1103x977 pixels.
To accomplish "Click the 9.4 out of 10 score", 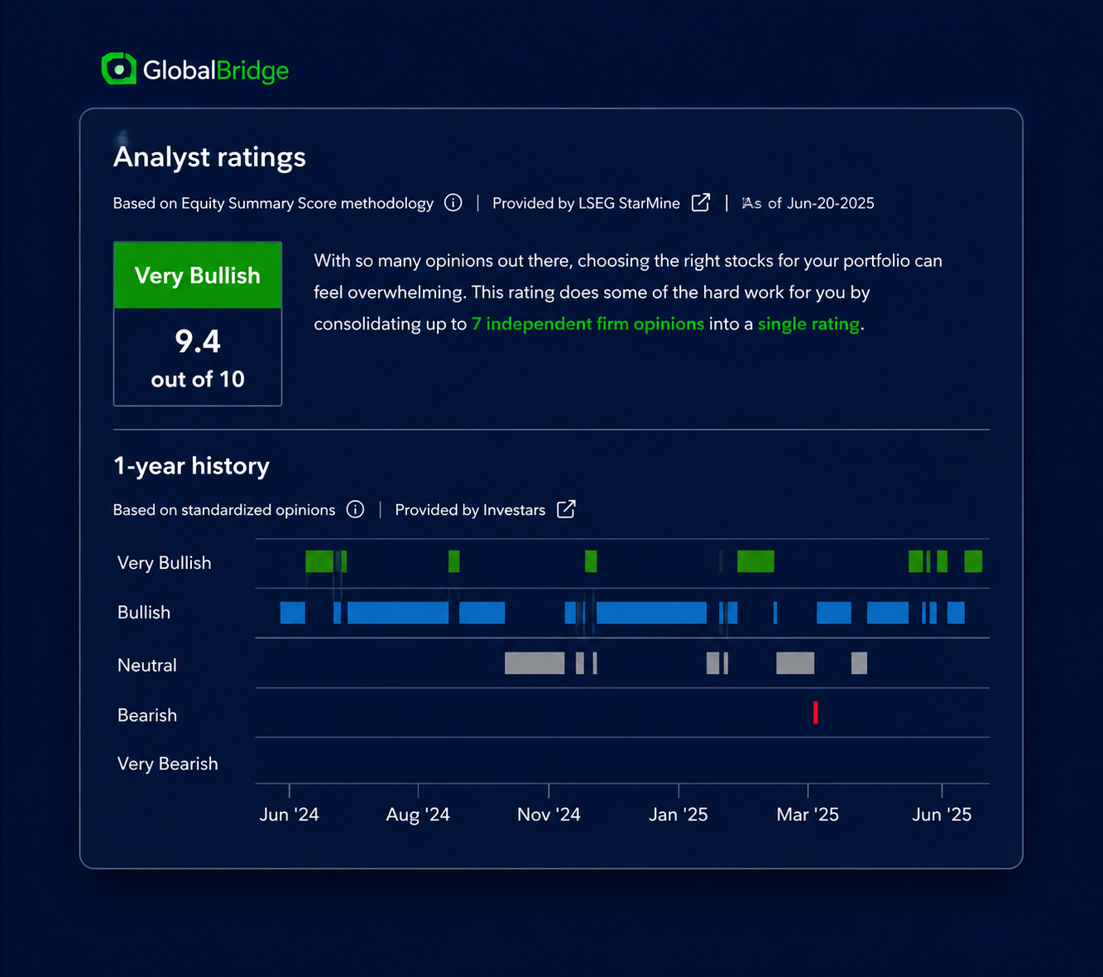I will (x=198, y=358).
